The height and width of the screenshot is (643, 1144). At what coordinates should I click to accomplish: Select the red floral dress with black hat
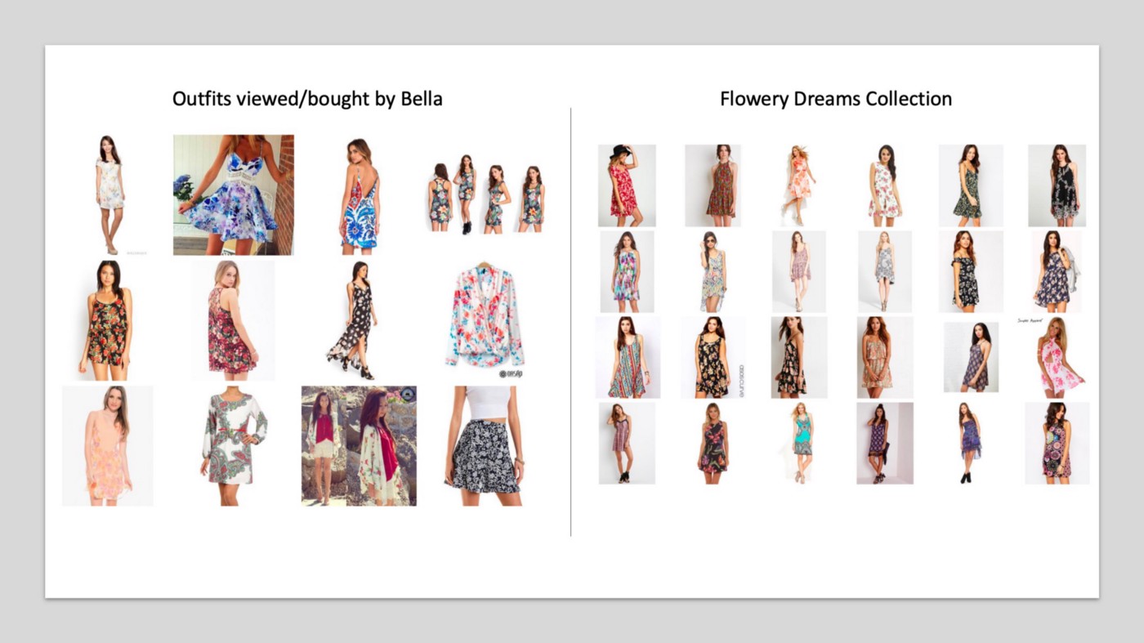pos(626,185)
